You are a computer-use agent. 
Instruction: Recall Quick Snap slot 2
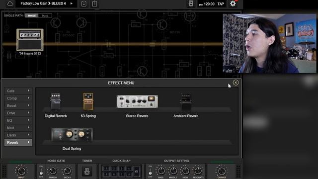[x=114, y=169]
